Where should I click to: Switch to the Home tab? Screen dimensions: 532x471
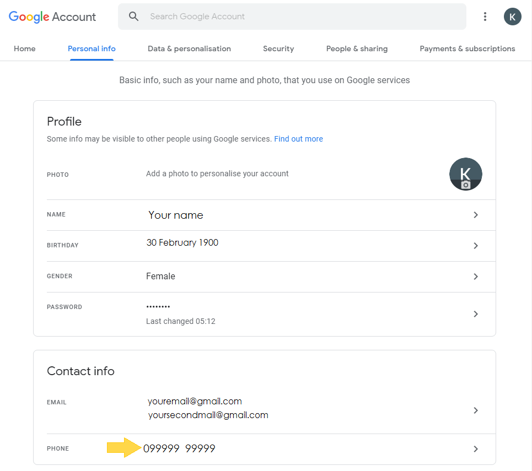pyautogui.click(x=24, y=48)
